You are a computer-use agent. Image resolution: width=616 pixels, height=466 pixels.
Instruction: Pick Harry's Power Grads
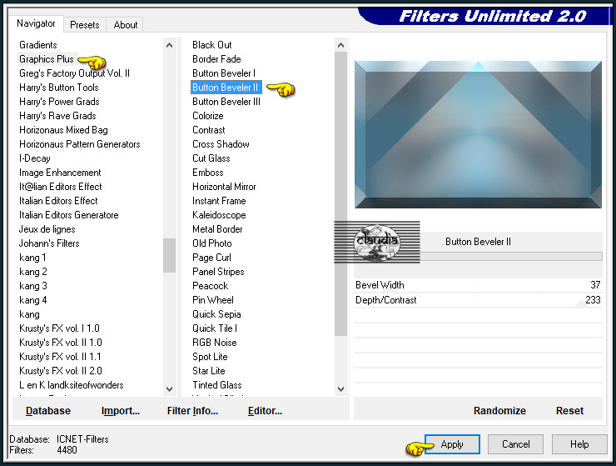click(59, 102)
